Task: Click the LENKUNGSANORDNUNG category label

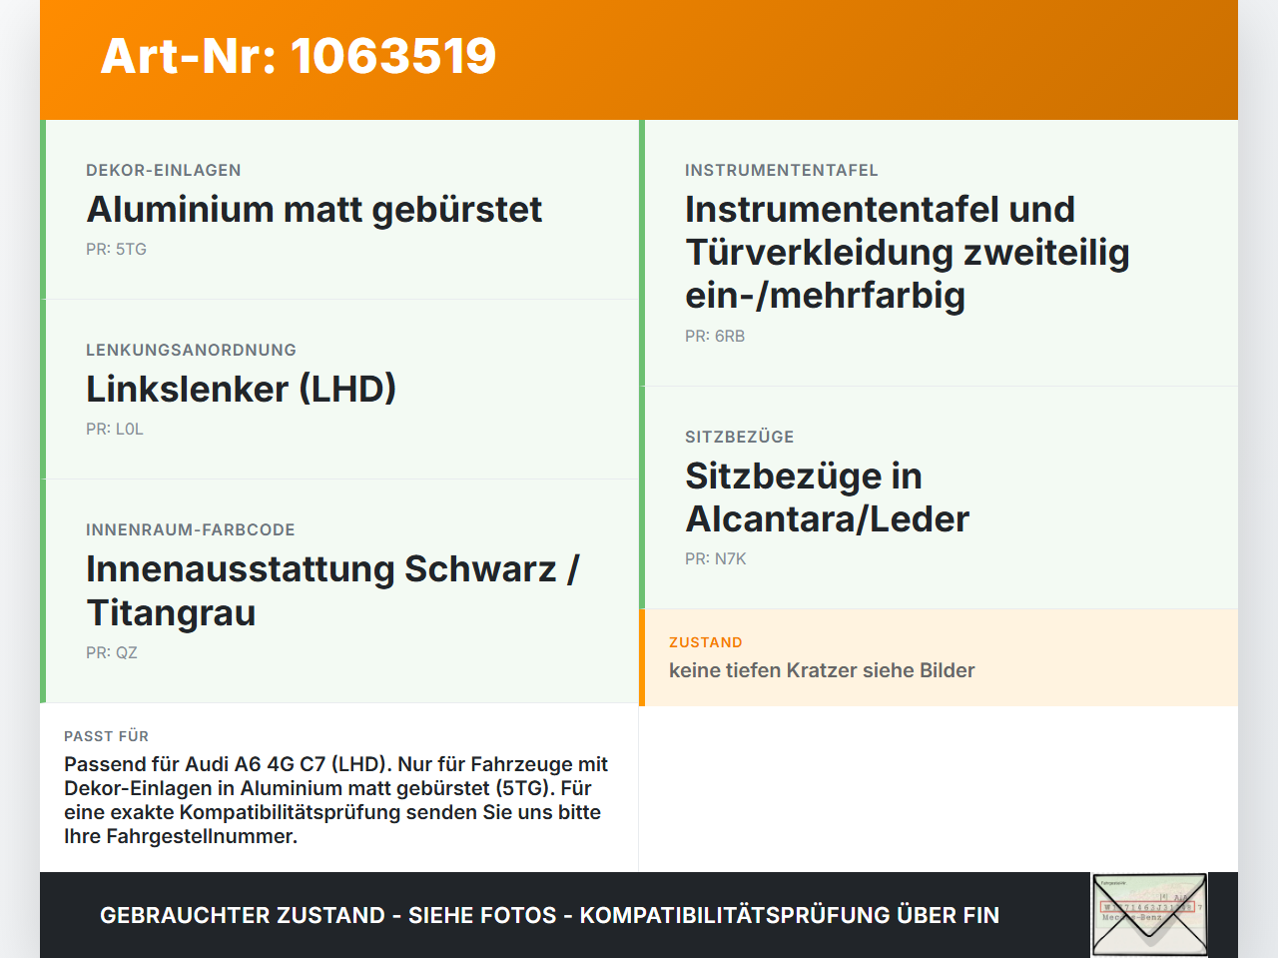Action: 192,351
